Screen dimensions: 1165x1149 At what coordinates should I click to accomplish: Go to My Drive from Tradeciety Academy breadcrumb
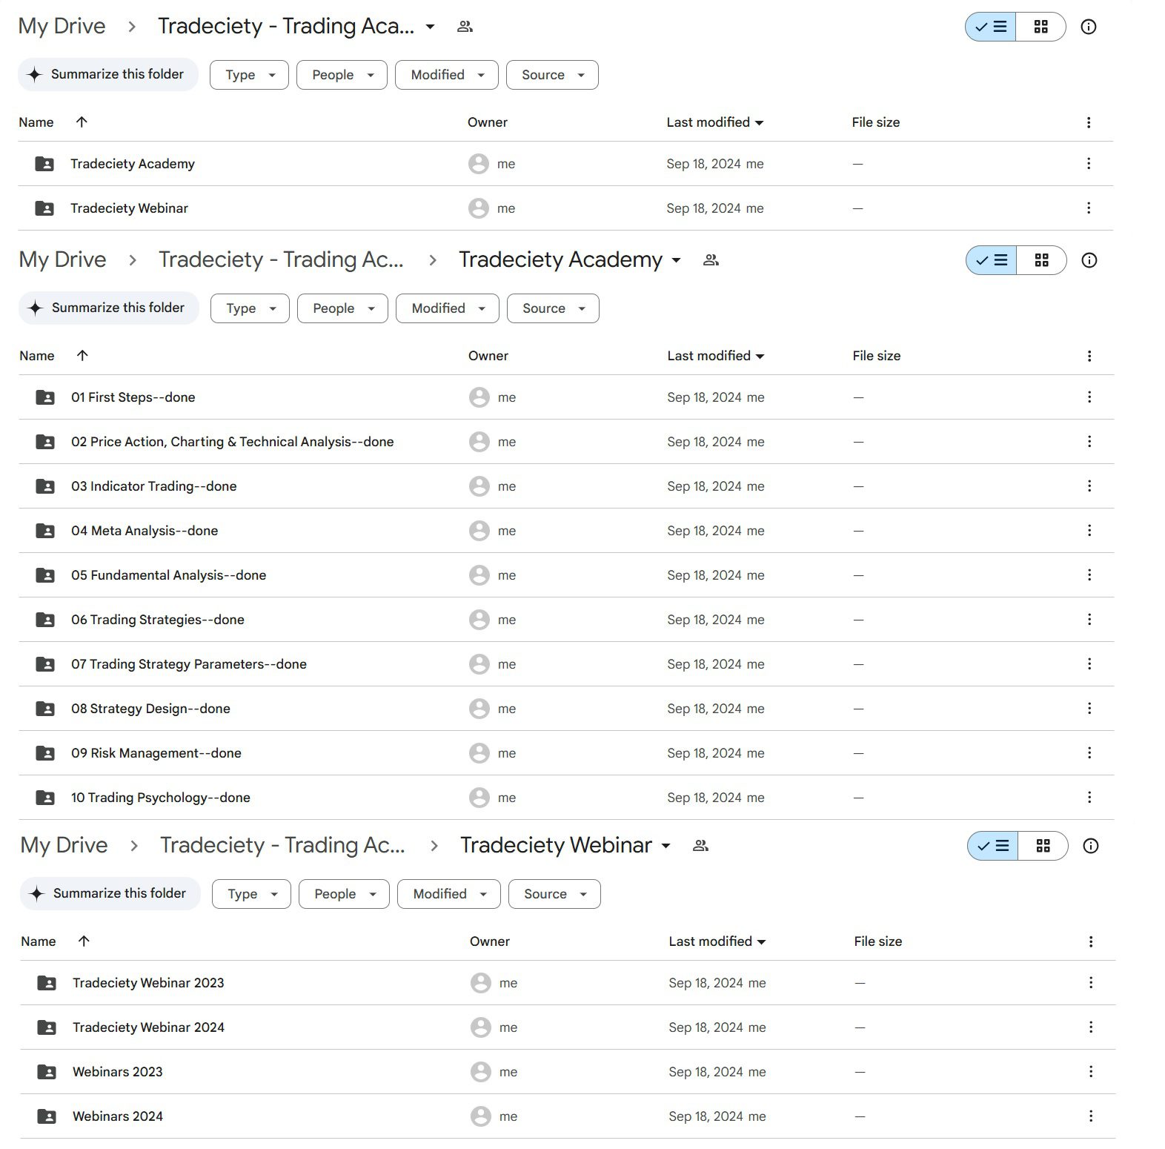point(63,259)
